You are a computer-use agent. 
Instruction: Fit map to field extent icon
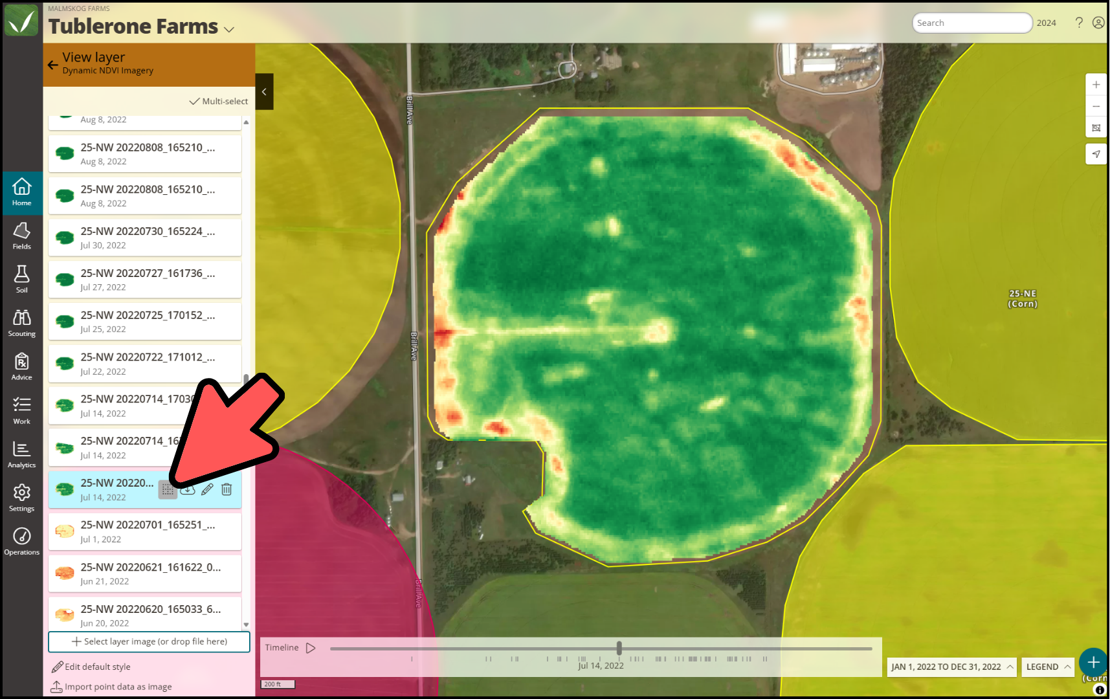(x=1096, y=128)
